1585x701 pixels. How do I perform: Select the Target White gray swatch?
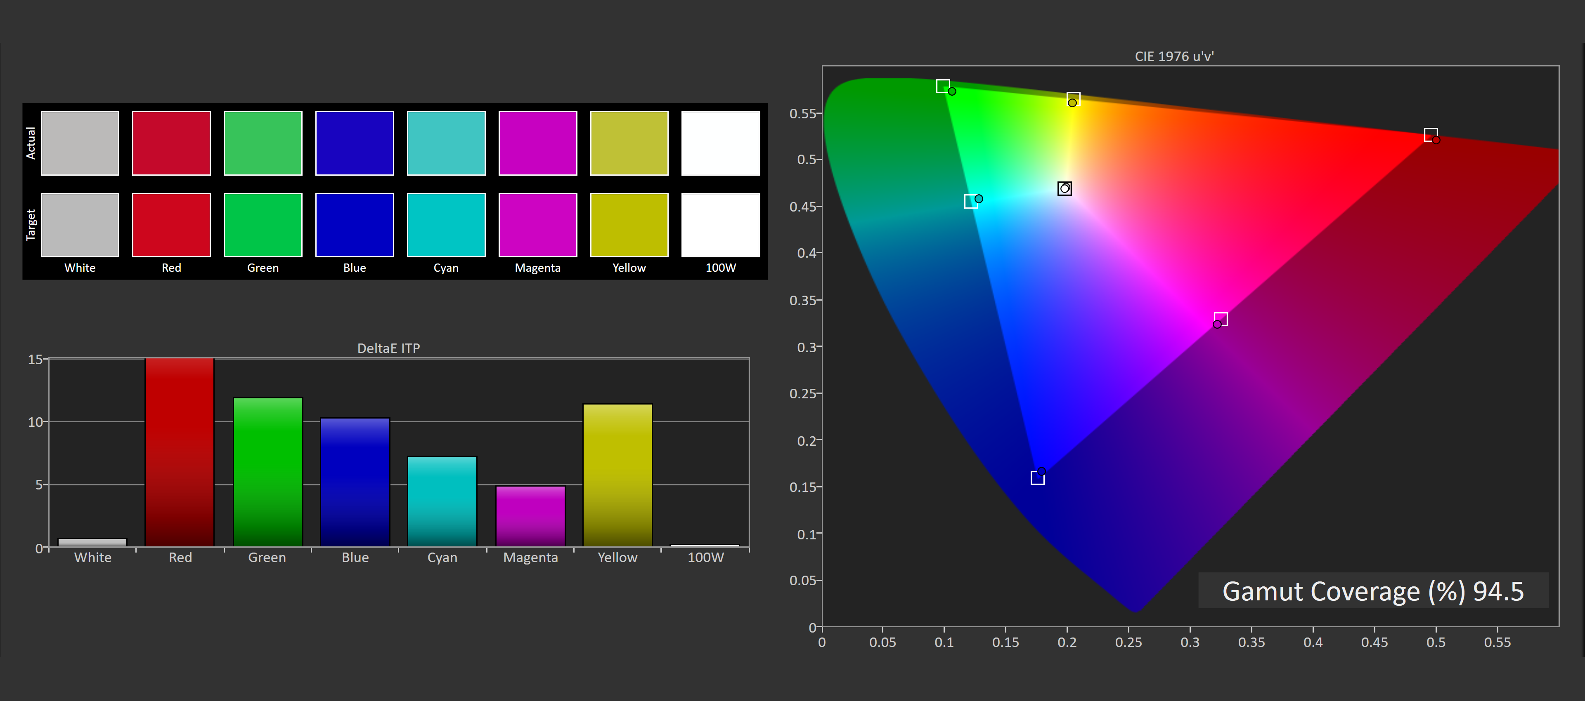pos(80,224)
